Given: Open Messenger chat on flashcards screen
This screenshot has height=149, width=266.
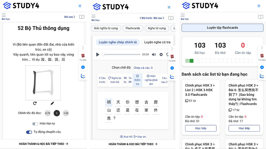Looking at the screenshot, I should (262, 67).
